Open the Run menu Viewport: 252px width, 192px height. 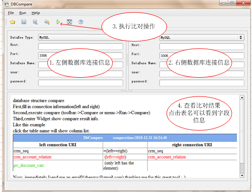pyautogui.click(x=23, y=13)
